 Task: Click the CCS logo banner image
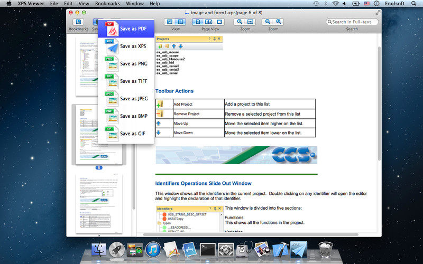[x=236, y=155]
